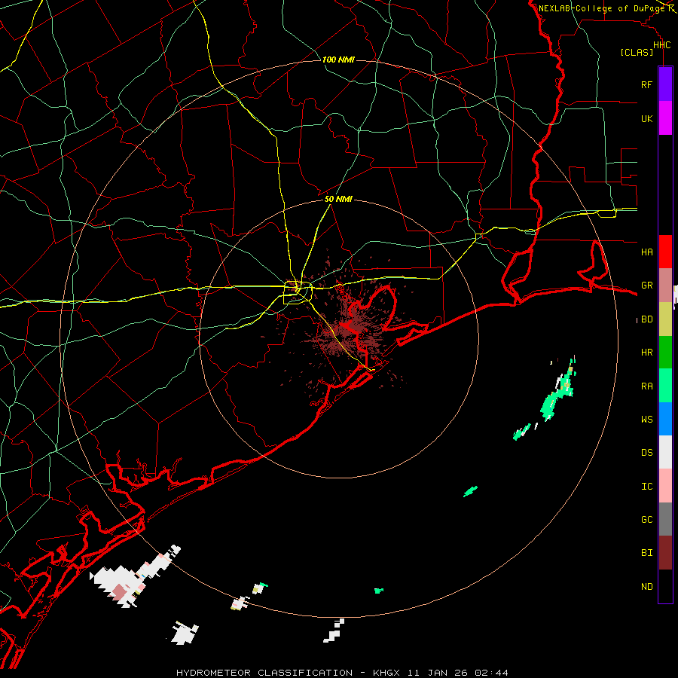Click the 'WS' legend label
678x678 pixels.
tap(646, 420)
